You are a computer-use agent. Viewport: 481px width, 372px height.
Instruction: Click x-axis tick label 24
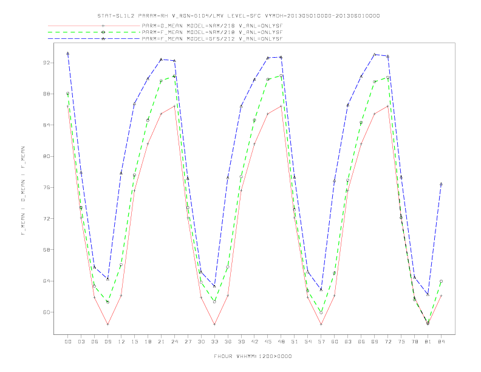(174, 342)
